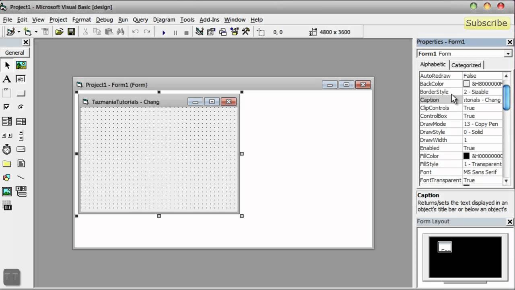515x290 pixels.
Task: Open the BorderStyle property value list
Action: [483, 92]
